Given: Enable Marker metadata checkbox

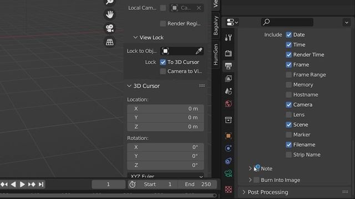Looking at the screenshot, I should [x=288, y=135].
